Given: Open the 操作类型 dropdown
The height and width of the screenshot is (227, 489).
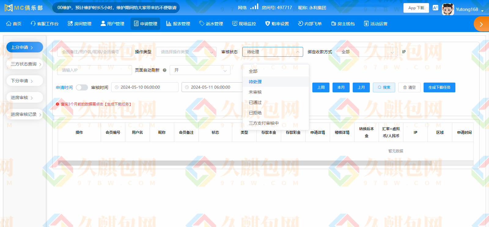Looking at the screenshot, I should pos(186,52).
